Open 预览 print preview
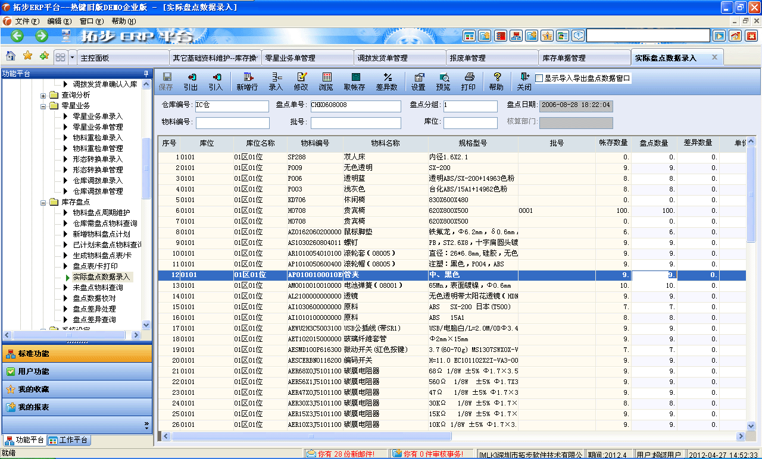The height and width of the screenshot is (459, 762). point(444,81)
